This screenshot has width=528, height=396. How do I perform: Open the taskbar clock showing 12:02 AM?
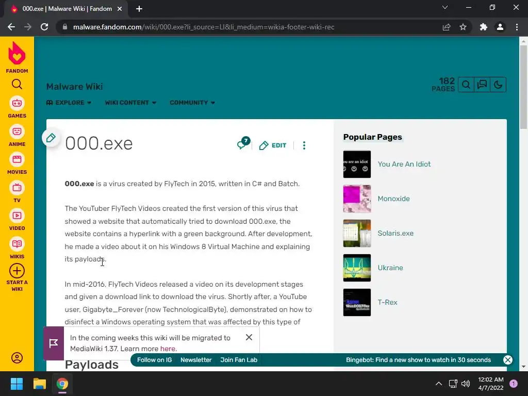(491, 384)
